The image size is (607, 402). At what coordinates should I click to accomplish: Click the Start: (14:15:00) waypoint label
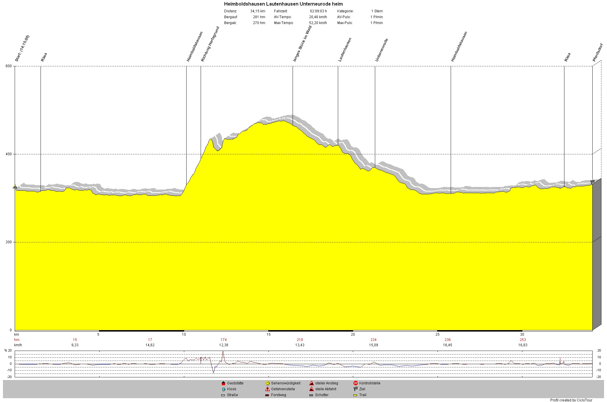point(22,48)
